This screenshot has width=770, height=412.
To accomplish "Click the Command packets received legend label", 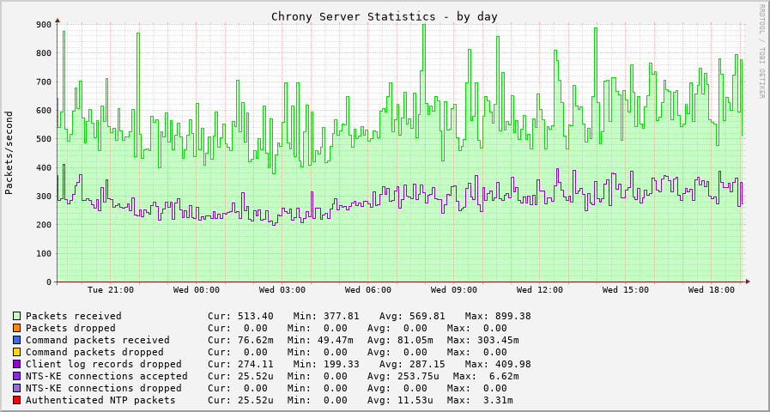I will (98, 340).
